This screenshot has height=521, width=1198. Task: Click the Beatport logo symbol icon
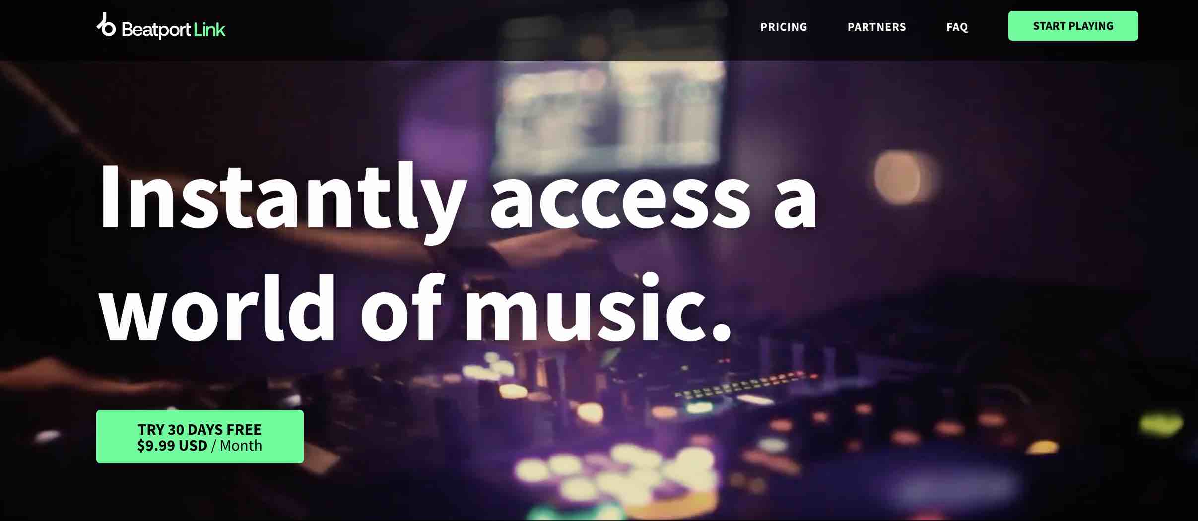[106, 25]
